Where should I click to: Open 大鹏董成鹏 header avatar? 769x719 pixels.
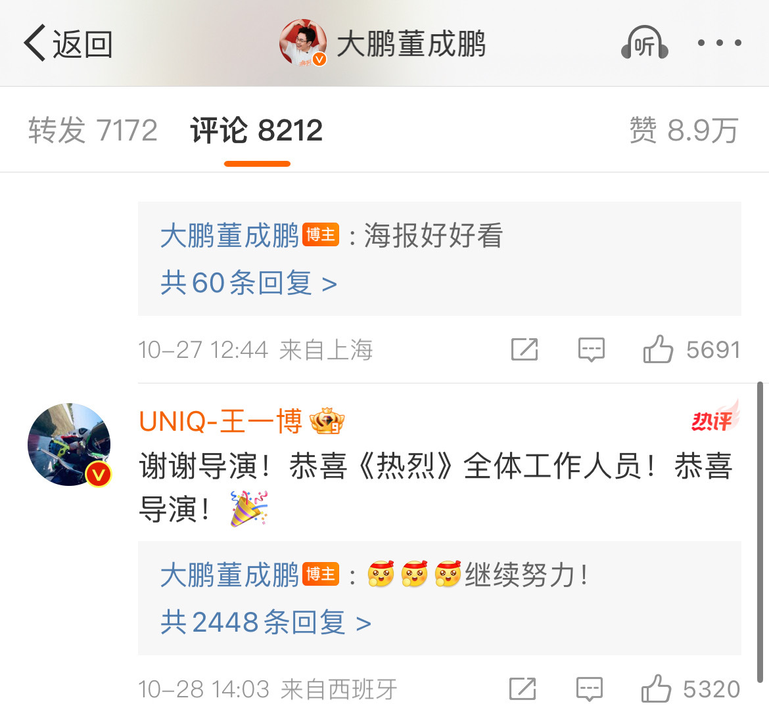pos(303,43)
